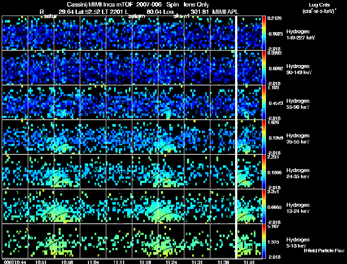
Task: Click the '11:38' time label
Action: point(223,262)
